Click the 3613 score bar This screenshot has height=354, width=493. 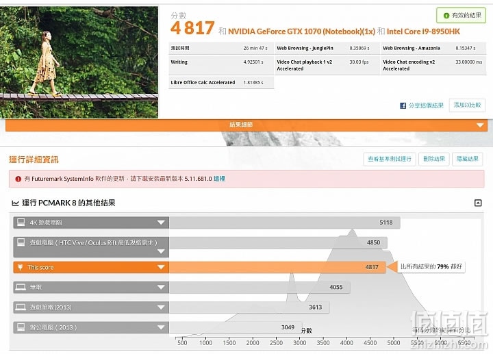[x=249, y=307]
